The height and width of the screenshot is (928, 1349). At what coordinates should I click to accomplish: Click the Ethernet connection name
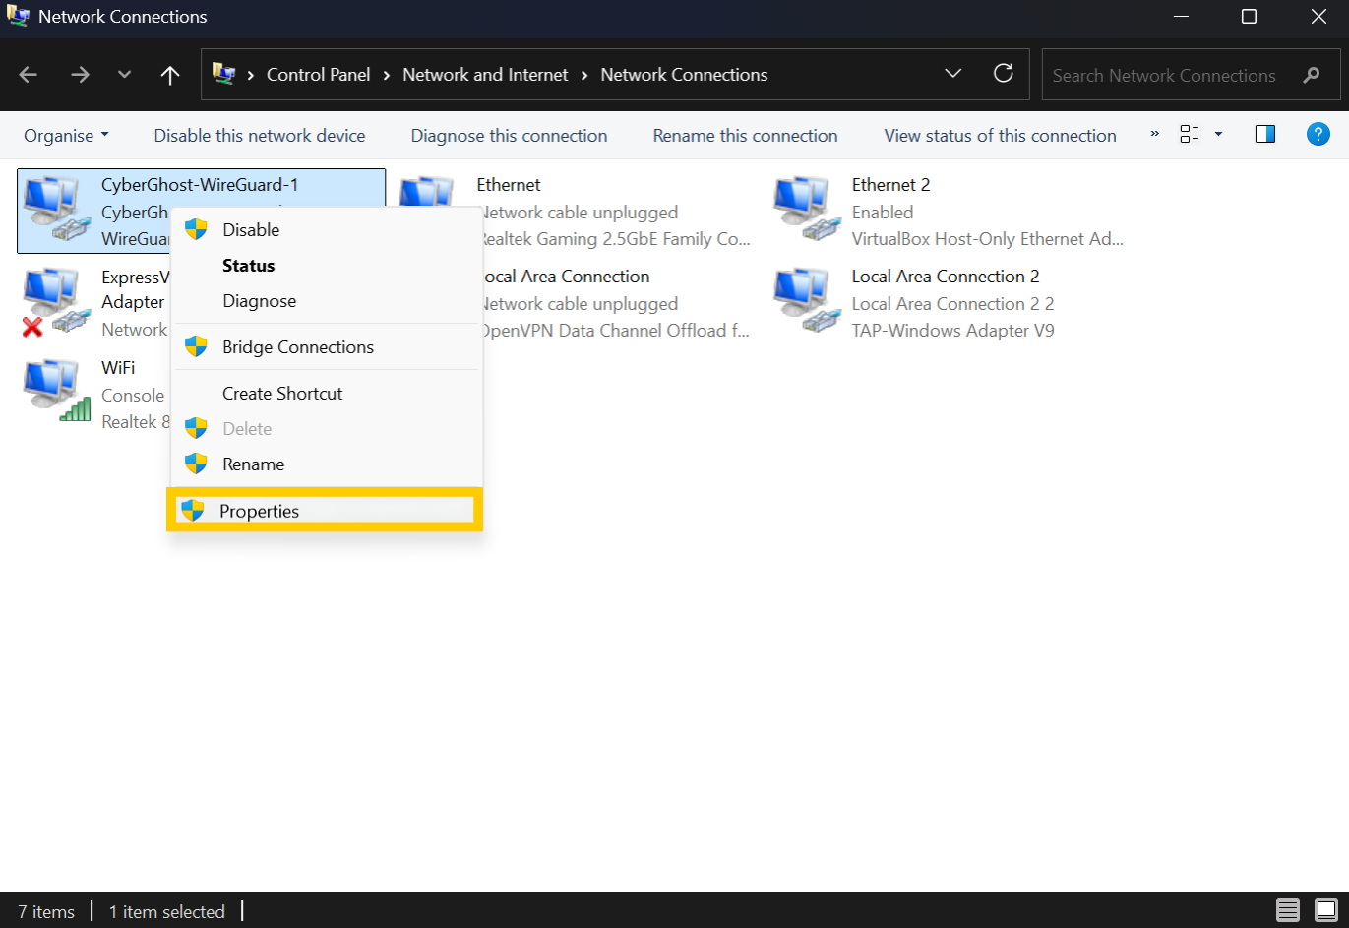click(x=509, y=185)
